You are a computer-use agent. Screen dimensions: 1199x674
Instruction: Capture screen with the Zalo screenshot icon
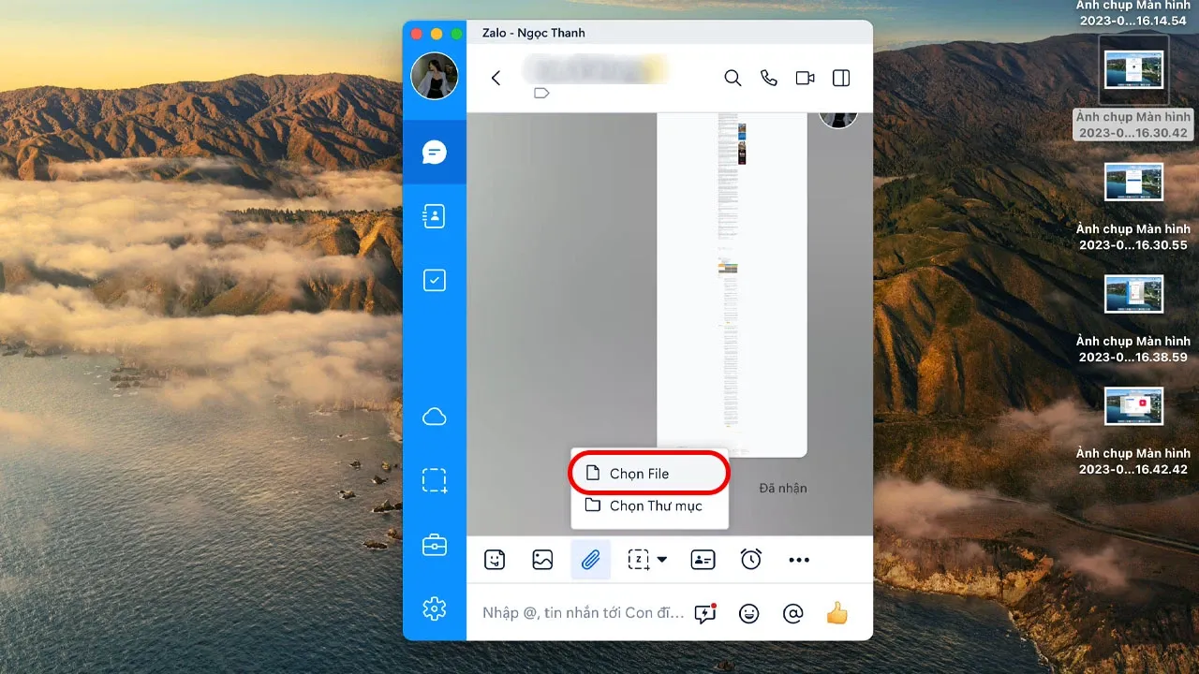pyautogui.click(x=638, y=560)
